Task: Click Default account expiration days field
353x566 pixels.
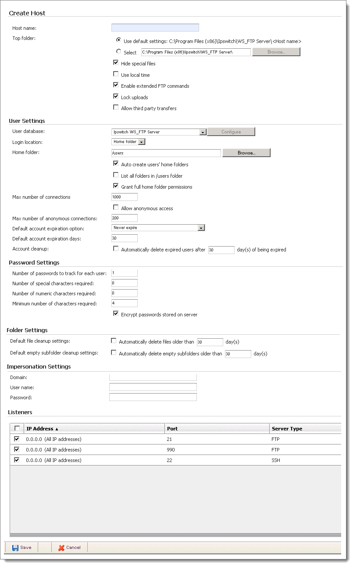Action: (125, 238)
